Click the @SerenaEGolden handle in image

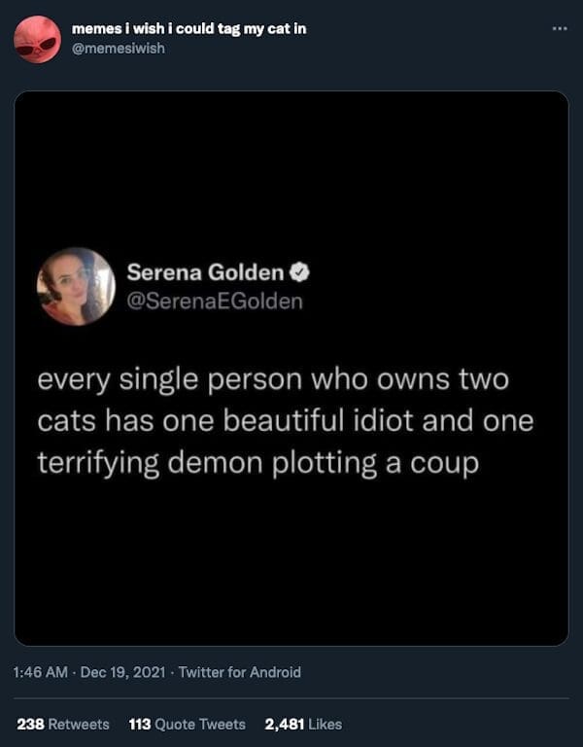(x=215, y=302)
